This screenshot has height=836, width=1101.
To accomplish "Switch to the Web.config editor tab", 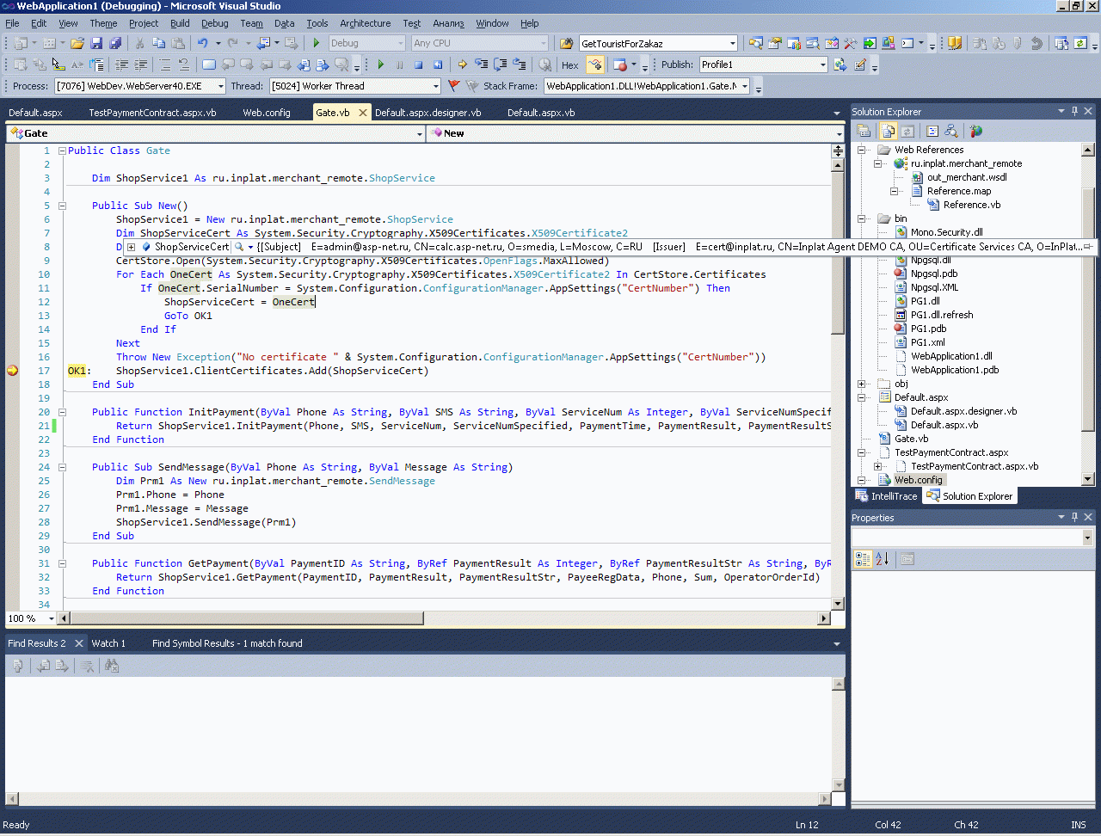I will pyautogui.click(x=266, y=113).
